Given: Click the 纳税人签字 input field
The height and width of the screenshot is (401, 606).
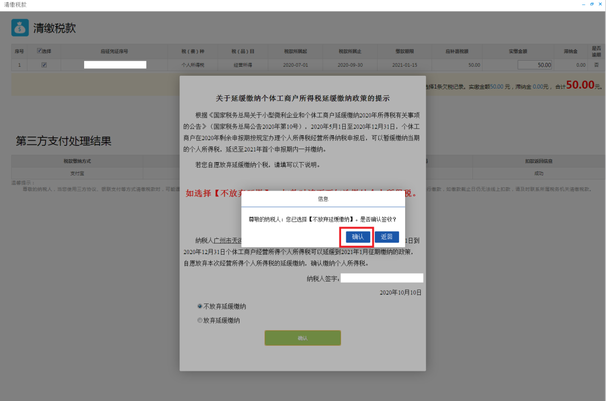Looking at the screenshot, I should pyautogui.click(x=382, y=278).
